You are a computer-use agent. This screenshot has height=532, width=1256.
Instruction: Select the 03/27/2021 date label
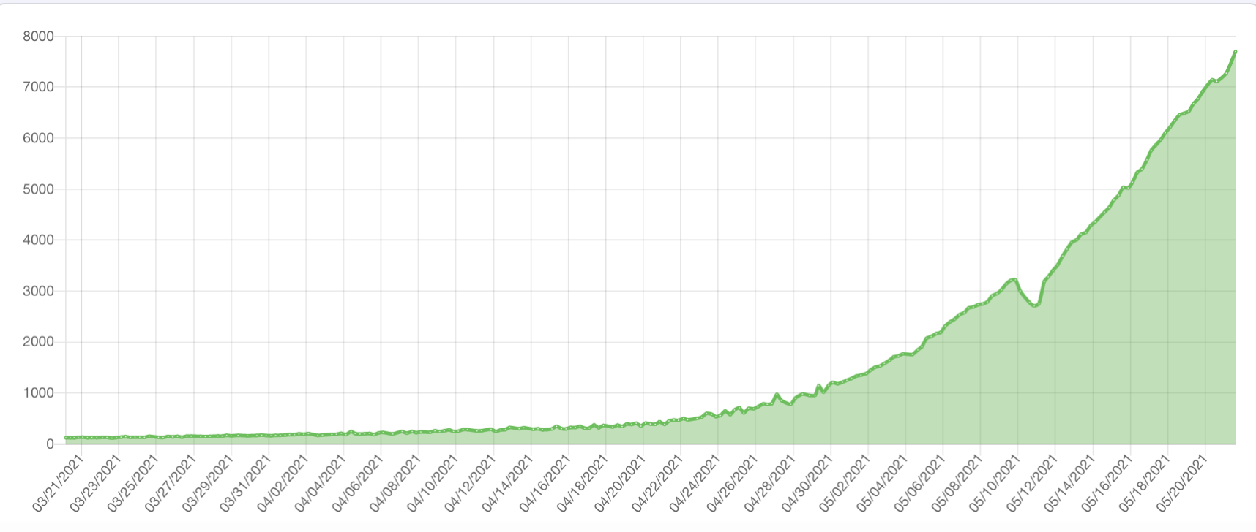pyautogui.click(x=173, y=482)
